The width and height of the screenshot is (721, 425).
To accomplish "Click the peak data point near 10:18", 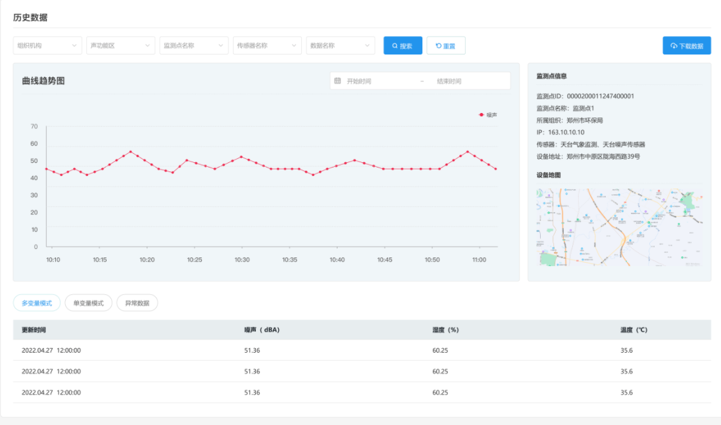I will 131,152.
